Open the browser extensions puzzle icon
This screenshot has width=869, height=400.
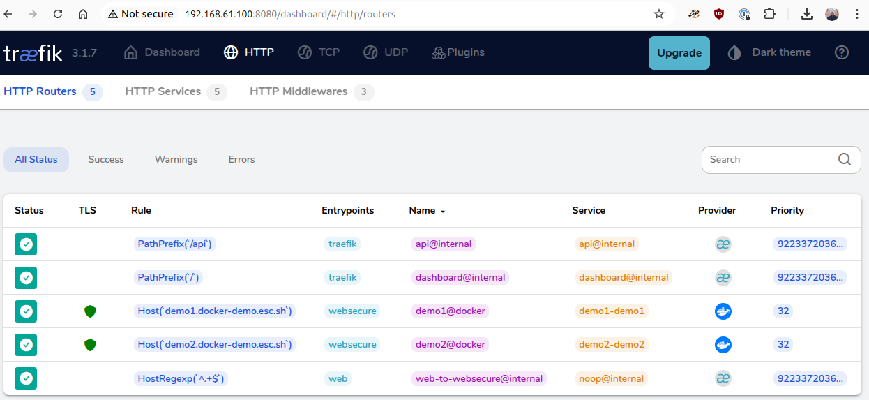(x=769, y=14)
